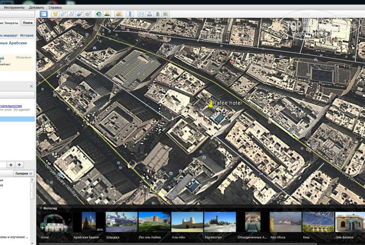This screenshot has height=245, width=365.
Task: Select the Add Path tool
Action: [71, 14]
